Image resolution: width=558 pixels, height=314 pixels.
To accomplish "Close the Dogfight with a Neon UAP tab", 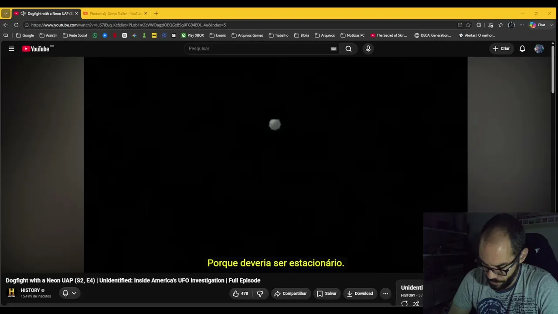I will 76,14.
